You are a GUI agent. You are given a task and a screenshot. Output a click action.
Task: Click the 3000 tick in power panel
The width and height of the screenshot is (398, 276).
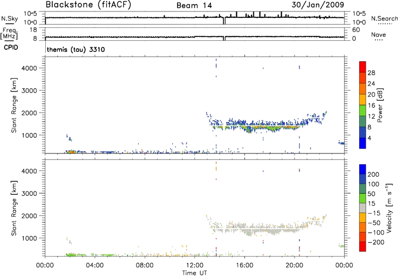click(29, 91)
